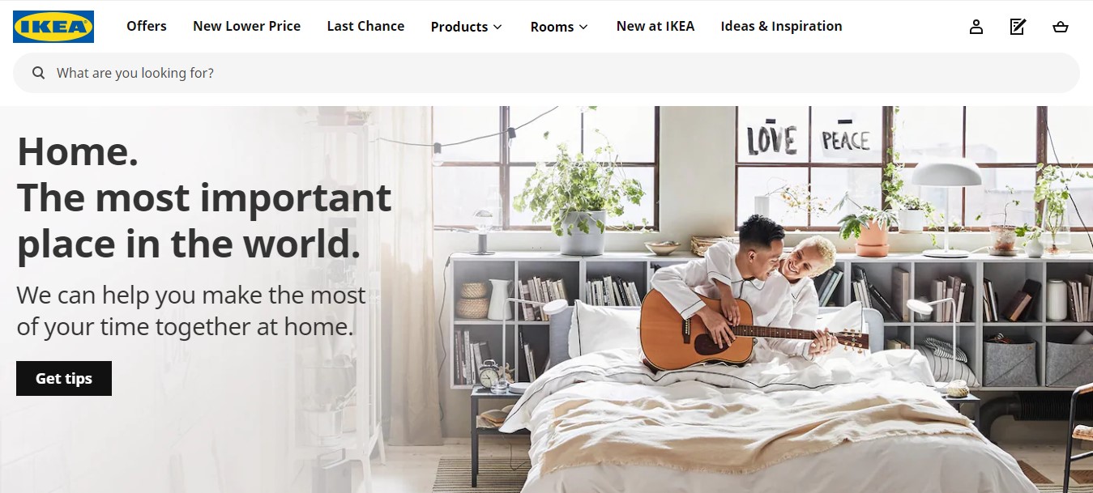The width and height of the screenshot is (1093, 493).
Task: Open the shopping list pencil icon
Action: coord(1018,27)
